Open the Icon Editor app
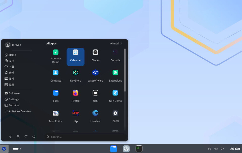Screen dimensions: 242x153 click(x=56, y=116)
